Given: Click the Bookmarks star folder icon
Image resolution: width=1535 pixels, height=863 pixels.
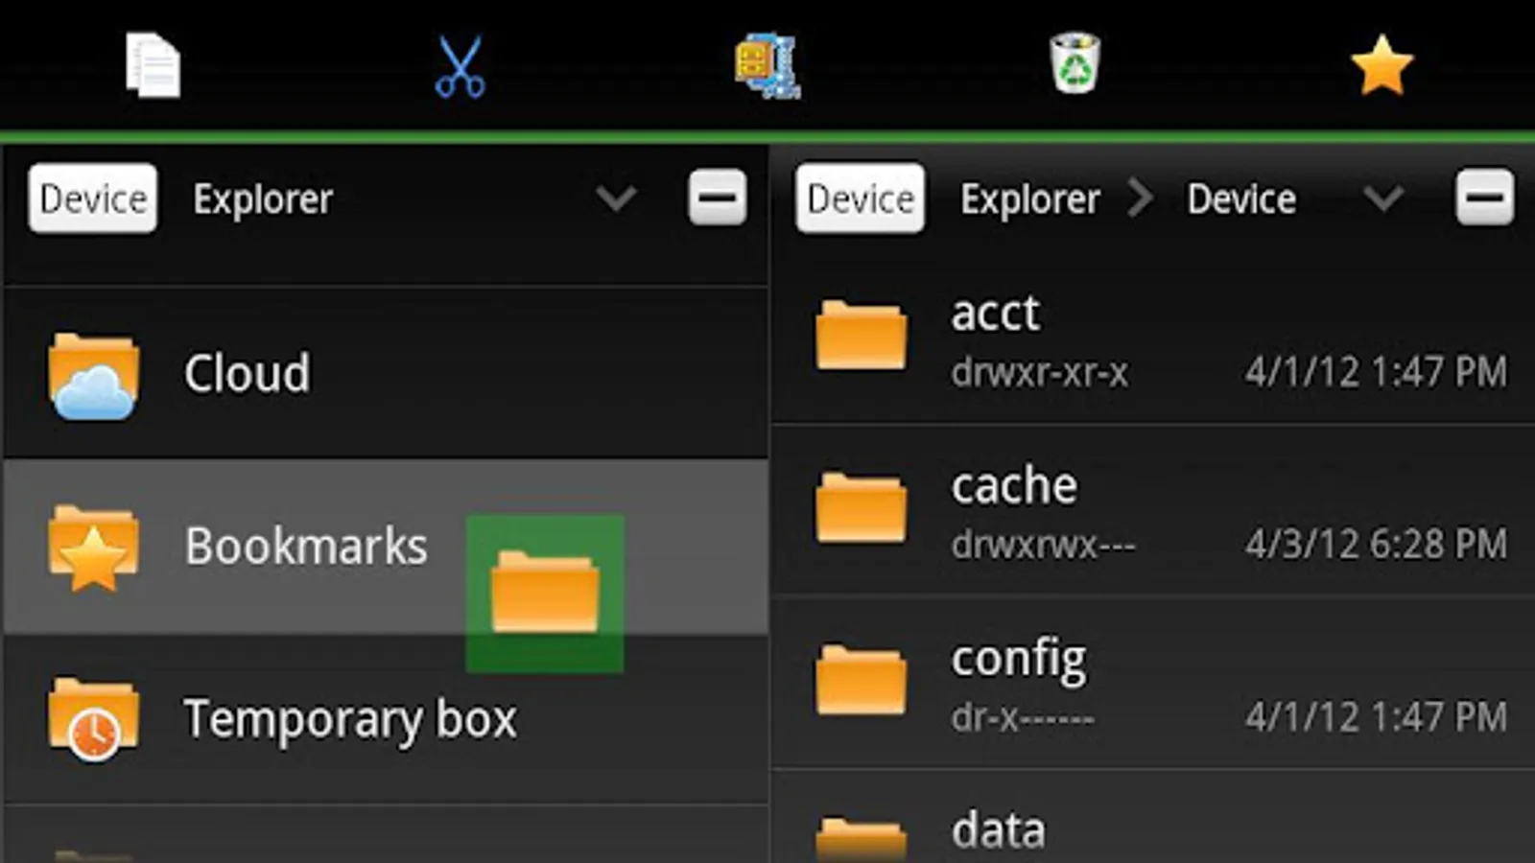Looking at the screenshot, I should [93, 548].
